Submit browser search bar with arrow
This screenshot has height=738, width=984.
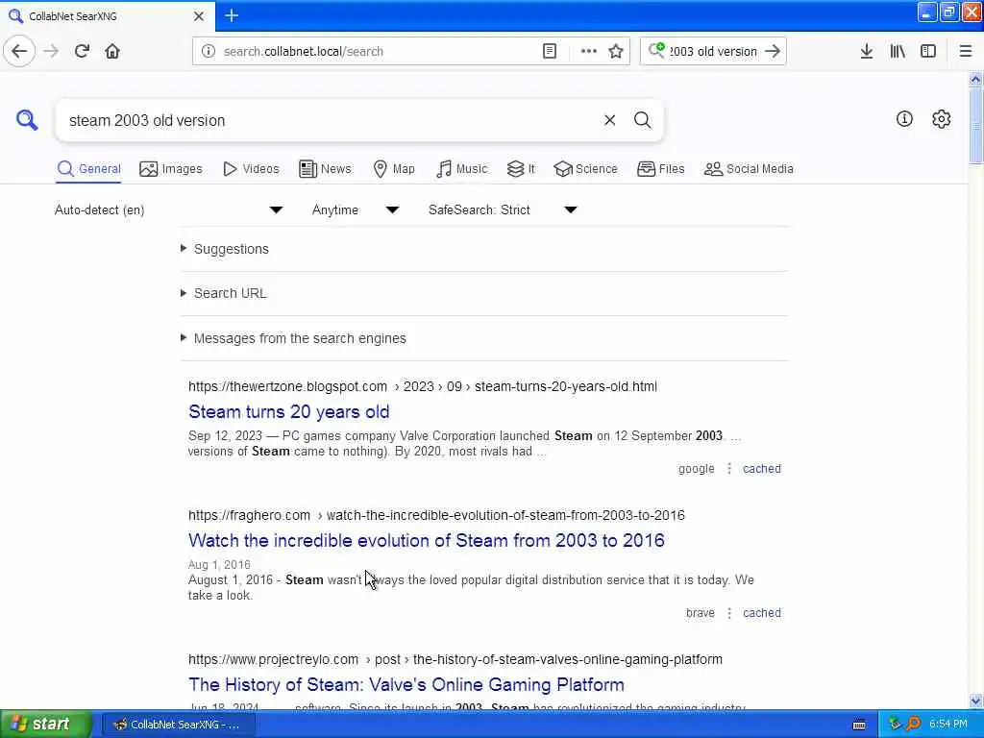[x=773, y=51]
